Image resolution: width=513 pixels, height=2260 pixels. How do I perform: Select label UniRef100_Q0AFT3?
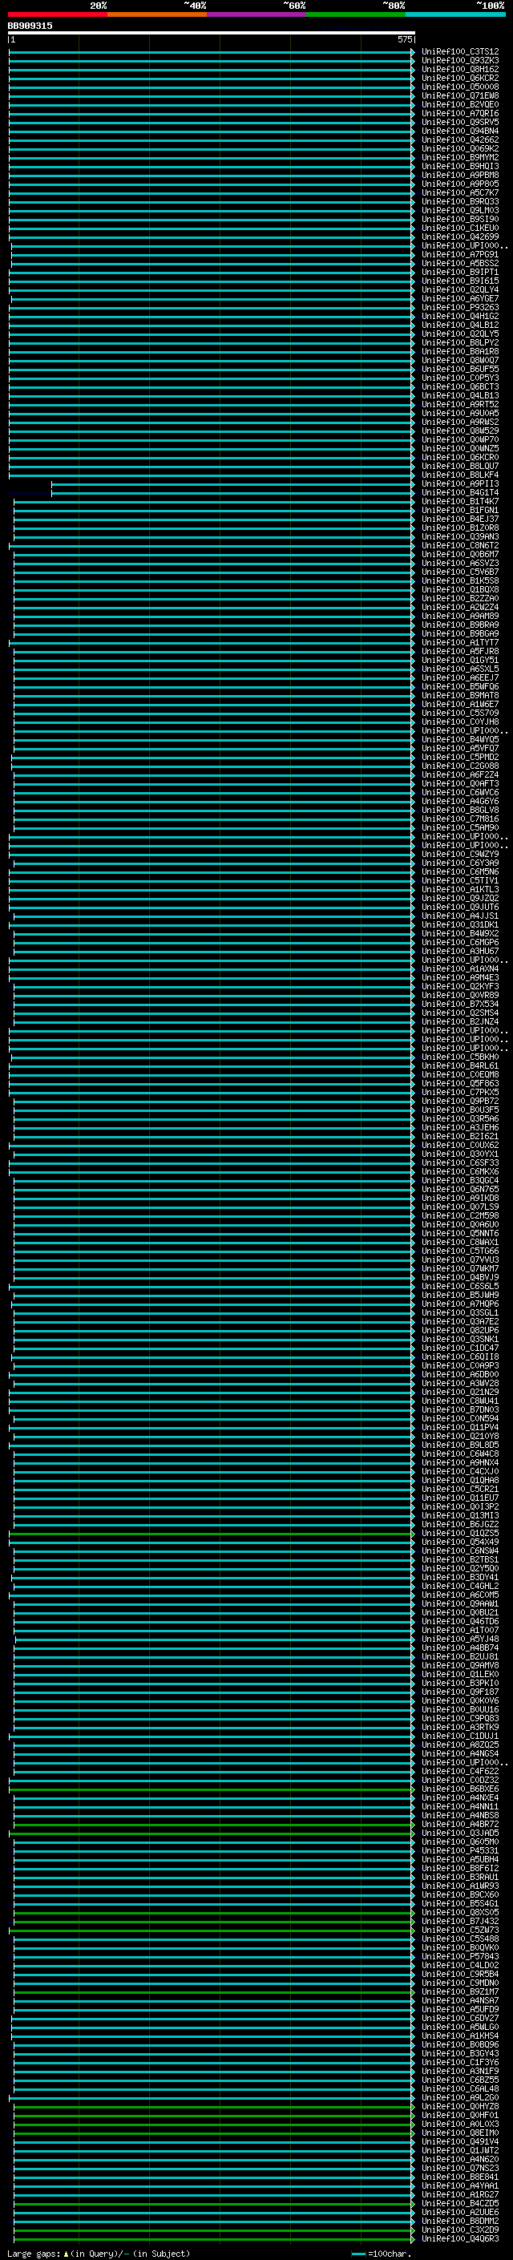click(x=460, y=783)
